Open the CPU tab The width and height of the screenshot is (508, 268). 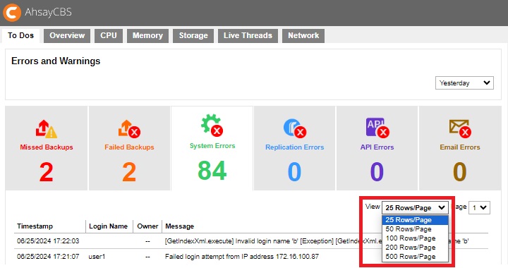click(x=109, y=35)
